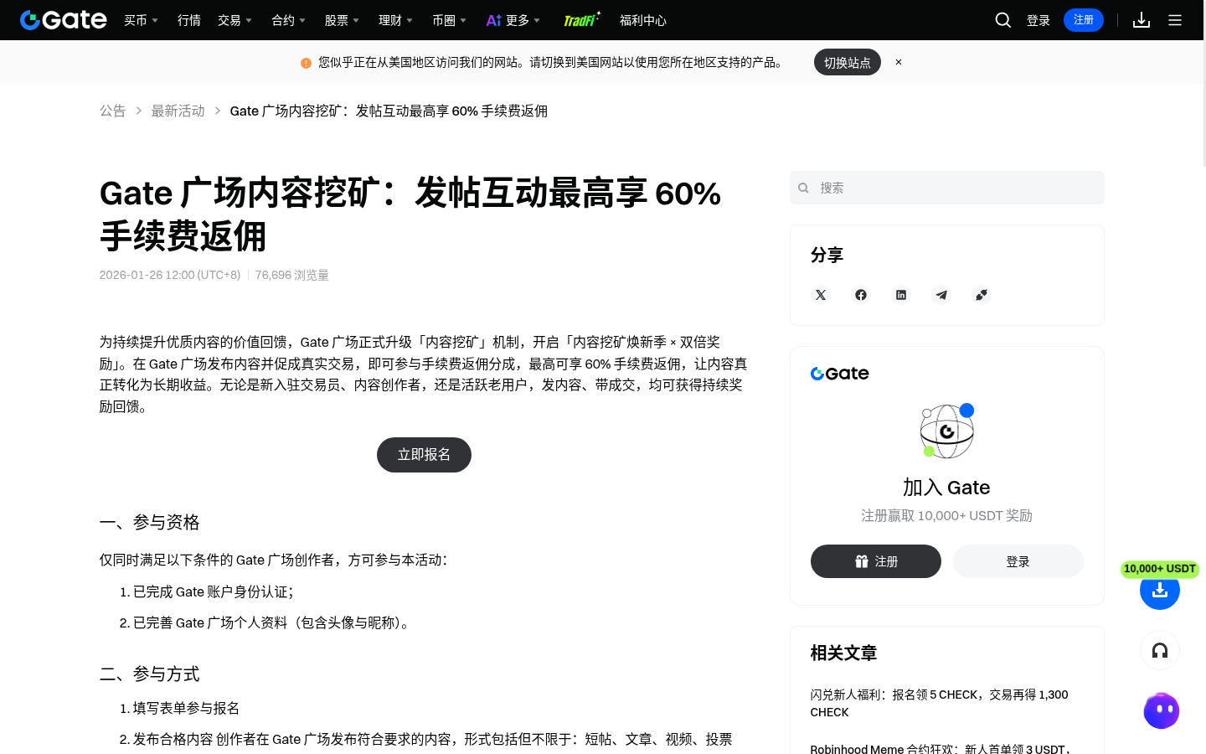Share article on Telegram
Viewport: 1206px width, 754px height.
click(x=941, y=295)
